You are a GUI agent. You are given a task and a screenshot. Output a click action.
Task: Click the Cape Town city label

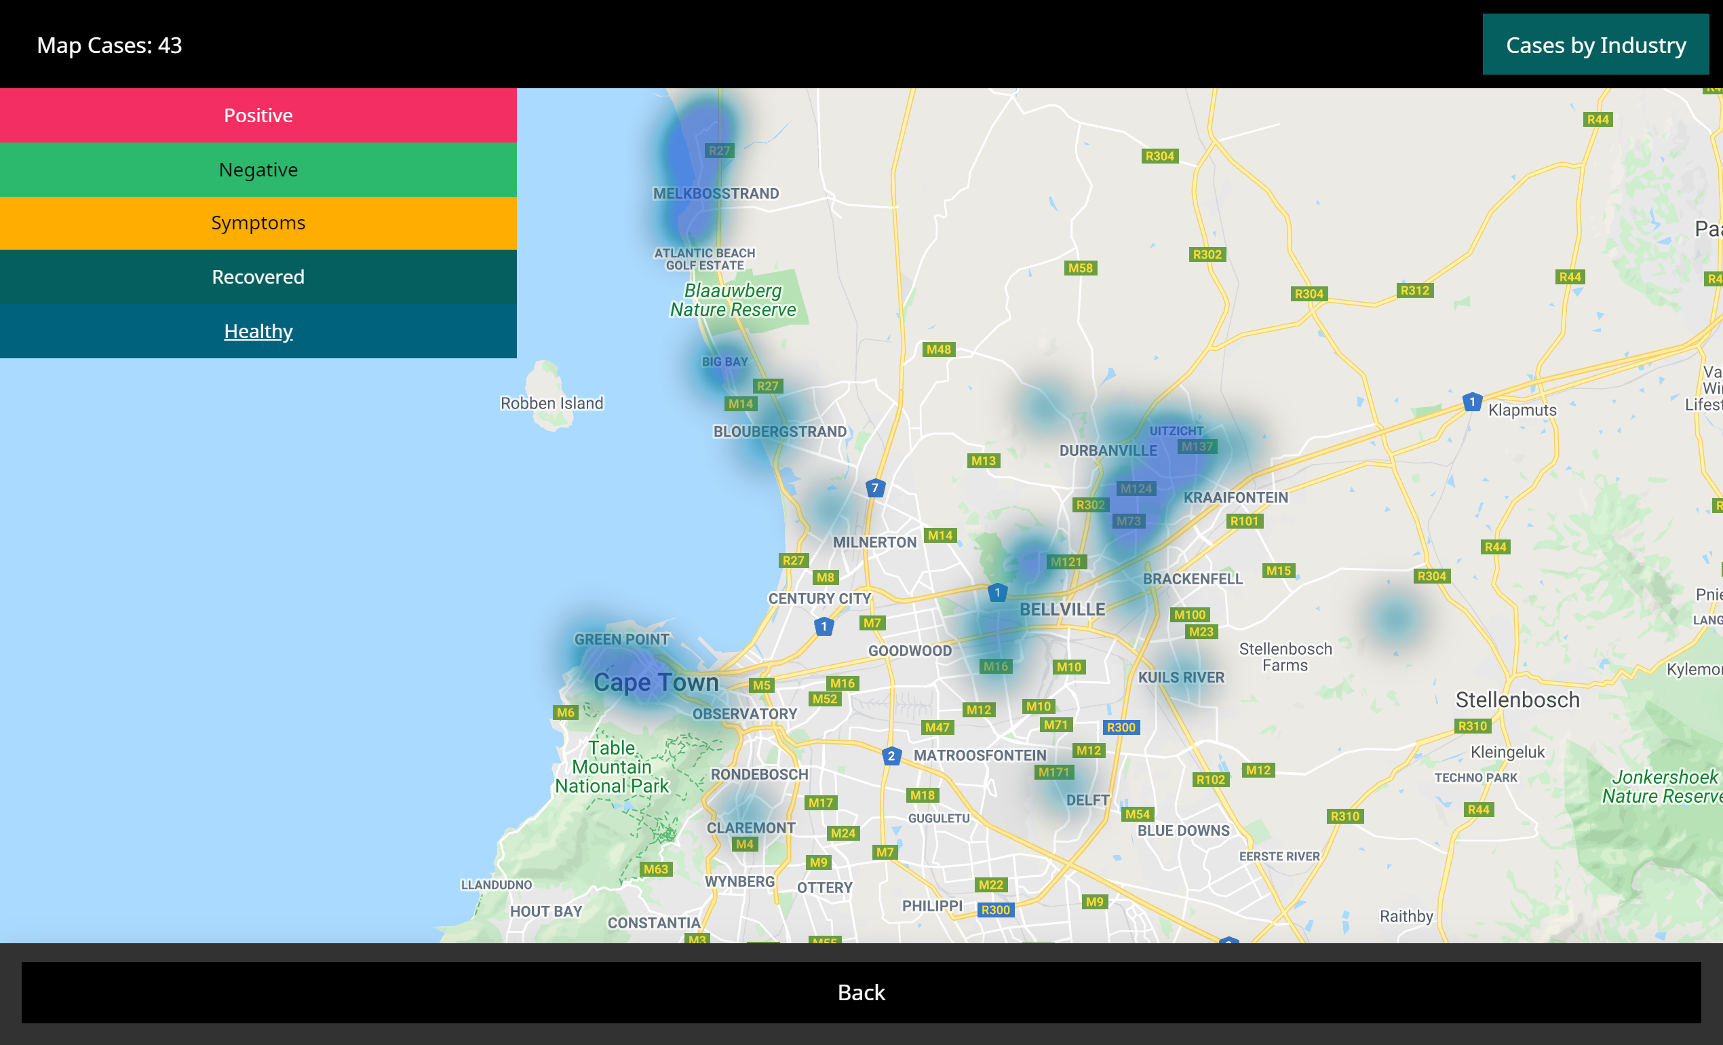tap(655, 682)
